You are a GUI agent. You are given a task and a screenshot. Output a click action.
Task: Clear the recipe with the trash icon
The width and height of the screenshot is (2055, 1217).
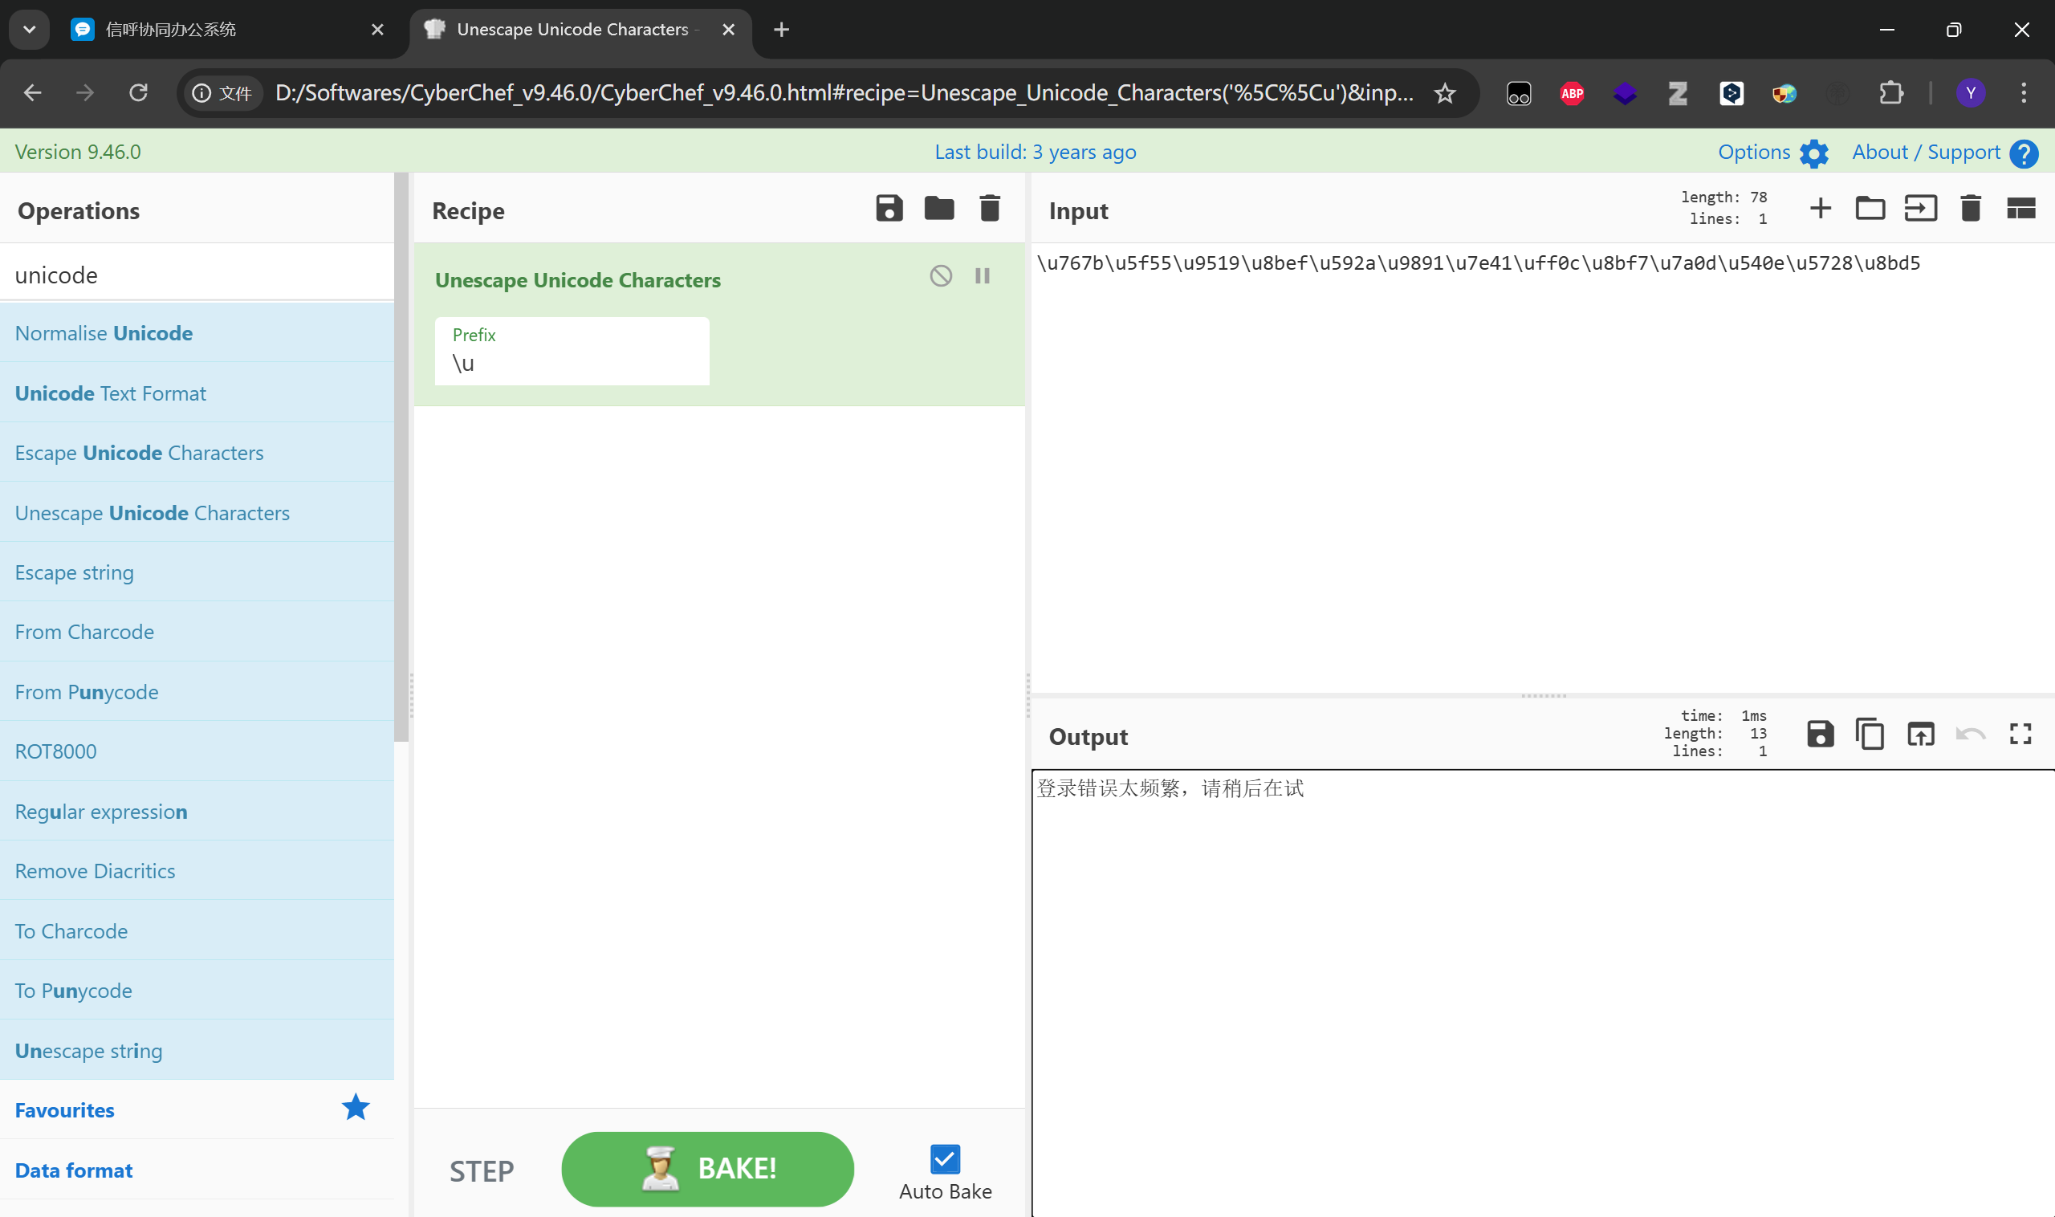[990, 208]
